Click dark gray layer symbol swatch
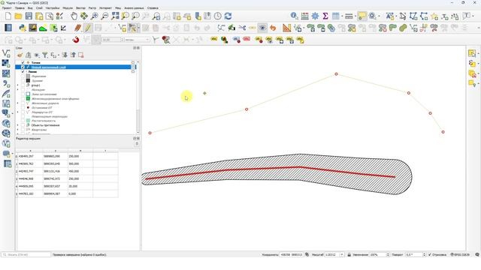Viewport: 481px width, 270px height. pyautogui.click(x=28, y=81)
